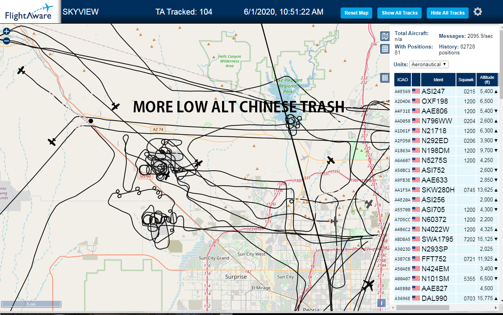Click the altitude value 15,775
The height and width of the screenshot is (315, 503).
[x=485, y=298]
